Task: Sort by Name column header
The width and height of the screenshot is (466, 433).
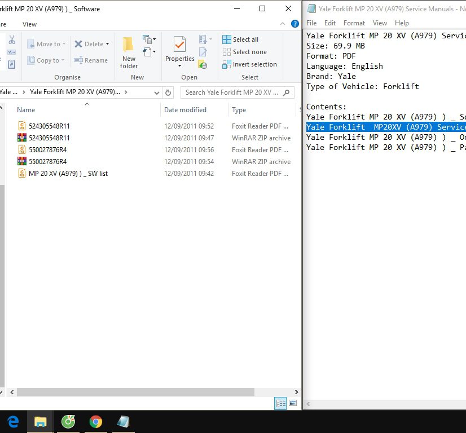Action: 26,110
